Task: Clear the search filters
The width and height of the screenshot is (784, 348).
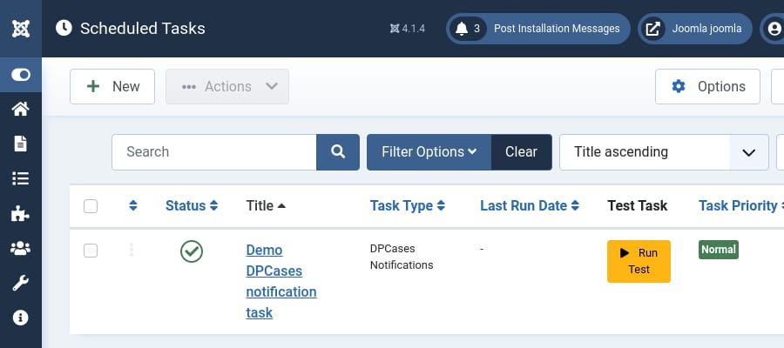Action: coord(522,151)
